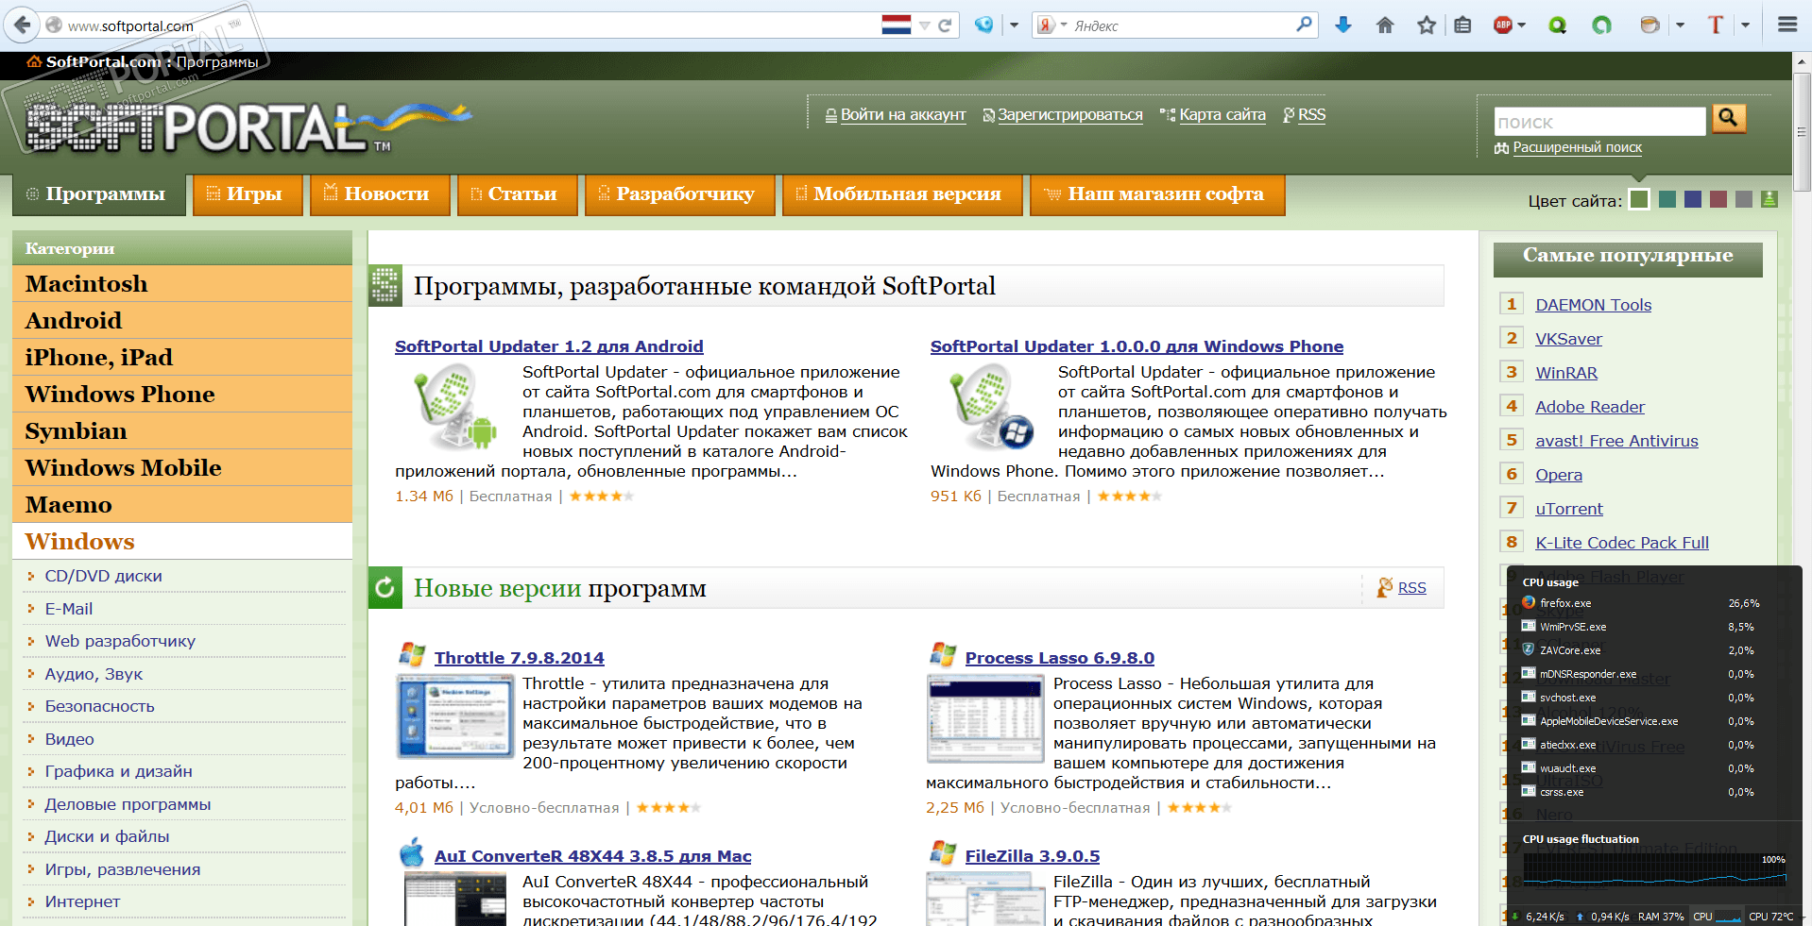1812x926 pixels.
Task: Bookmark this page with the star icon
Action: (1427, 25)
